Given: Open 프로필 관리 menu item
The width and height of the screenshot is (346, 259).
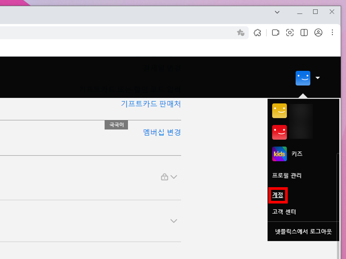Looking at the screenshot, I should (287, 175).
